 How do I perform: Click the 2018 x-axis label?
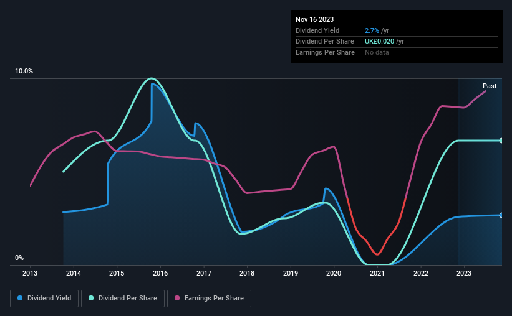[x=247, y=273]
